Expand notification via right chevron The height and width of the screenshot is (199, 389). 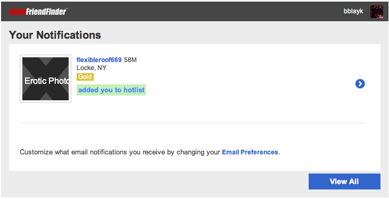coord(360,84)
